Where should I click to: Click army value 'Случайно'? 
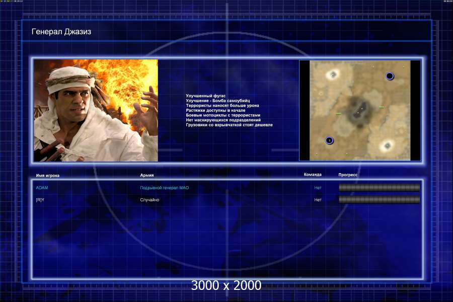[x=149, y=200]
